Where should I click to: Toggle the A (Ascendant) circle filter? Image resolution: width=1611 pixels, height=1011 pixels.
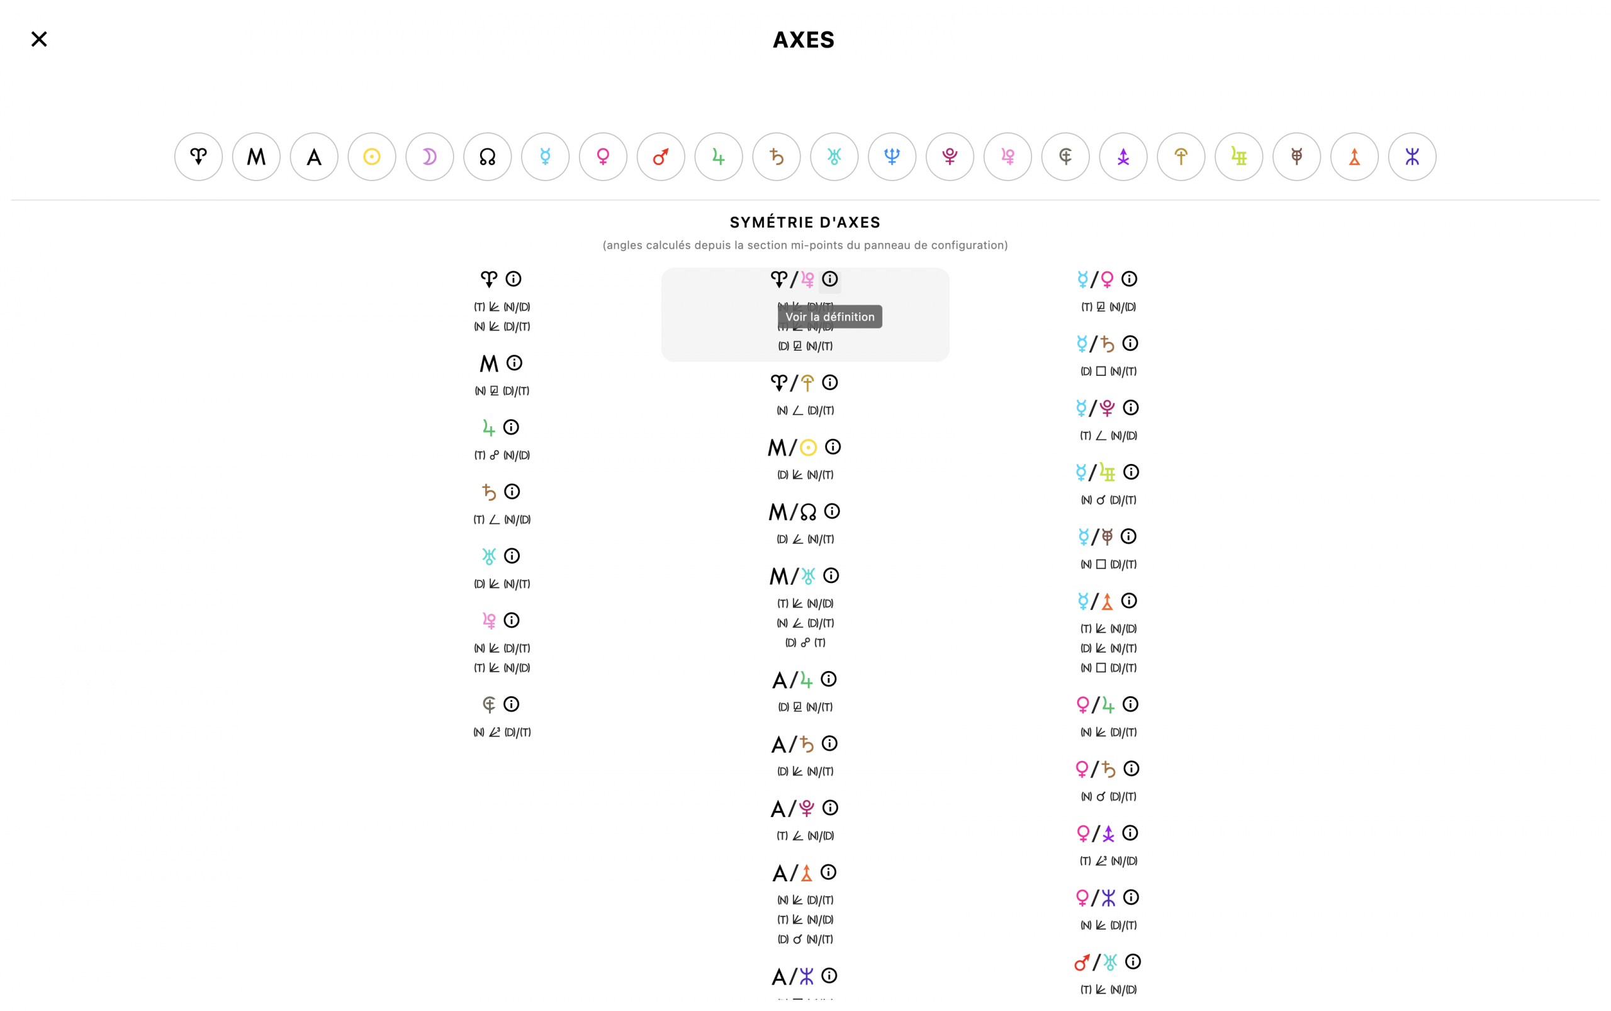pyautogui.click(x=314, y=157)
